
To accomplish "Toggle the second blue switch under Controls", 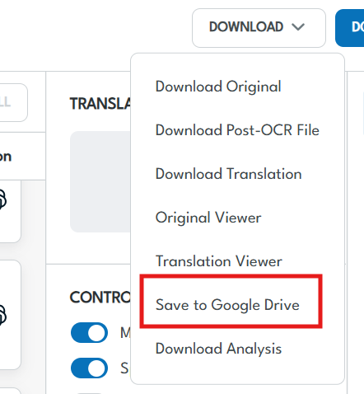I will [89, 368].
